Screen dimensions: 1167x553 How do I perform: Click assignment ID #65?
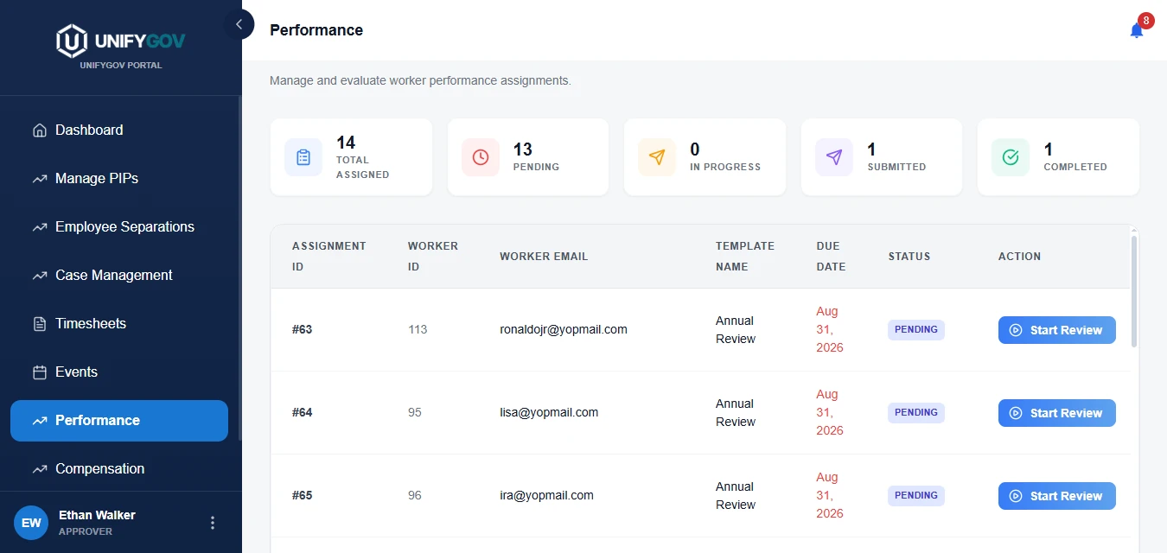[303, 496]
